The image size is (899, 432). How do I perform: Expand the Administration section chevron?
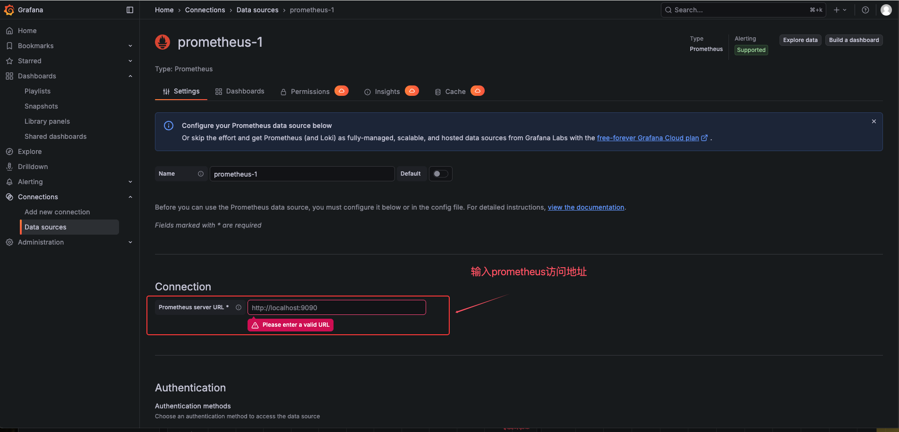tap(130, 242)
